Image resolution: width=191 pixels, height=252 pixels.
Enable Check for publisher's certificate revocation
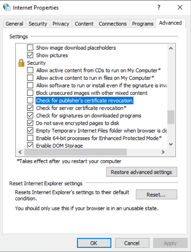[30, 100]
